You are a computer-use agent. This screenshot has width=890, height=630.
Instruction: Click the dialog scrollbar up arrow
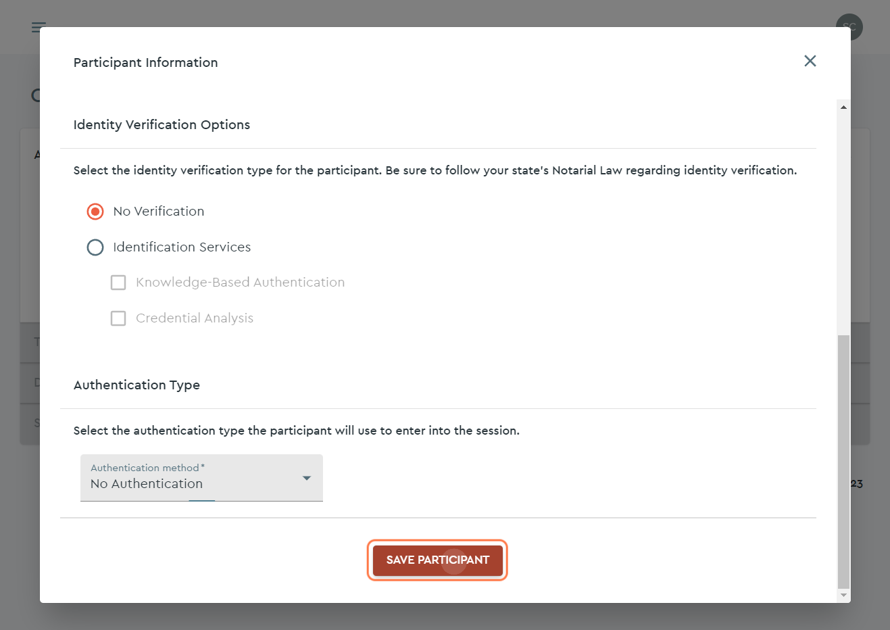[843, 107]
